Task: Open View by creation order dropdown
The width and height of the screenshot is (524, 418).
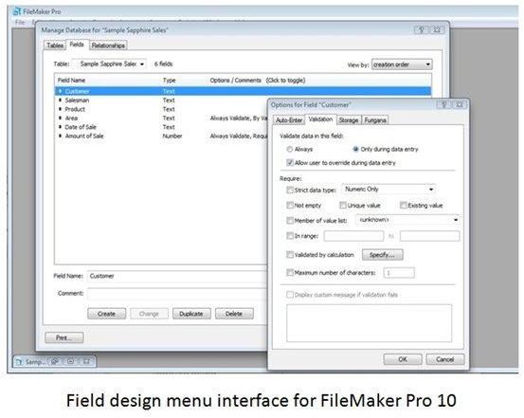Action: pos(402,64)
